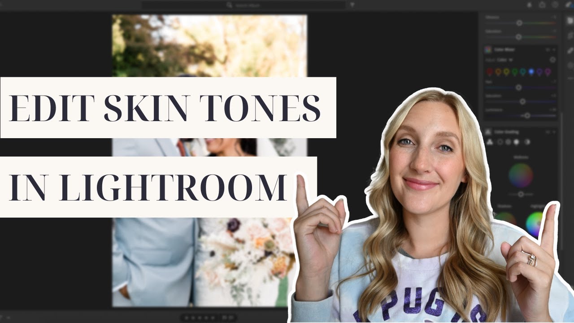
Task: Toggle Color Grading panel visibility eye
Action: click(x=548, y=132)
